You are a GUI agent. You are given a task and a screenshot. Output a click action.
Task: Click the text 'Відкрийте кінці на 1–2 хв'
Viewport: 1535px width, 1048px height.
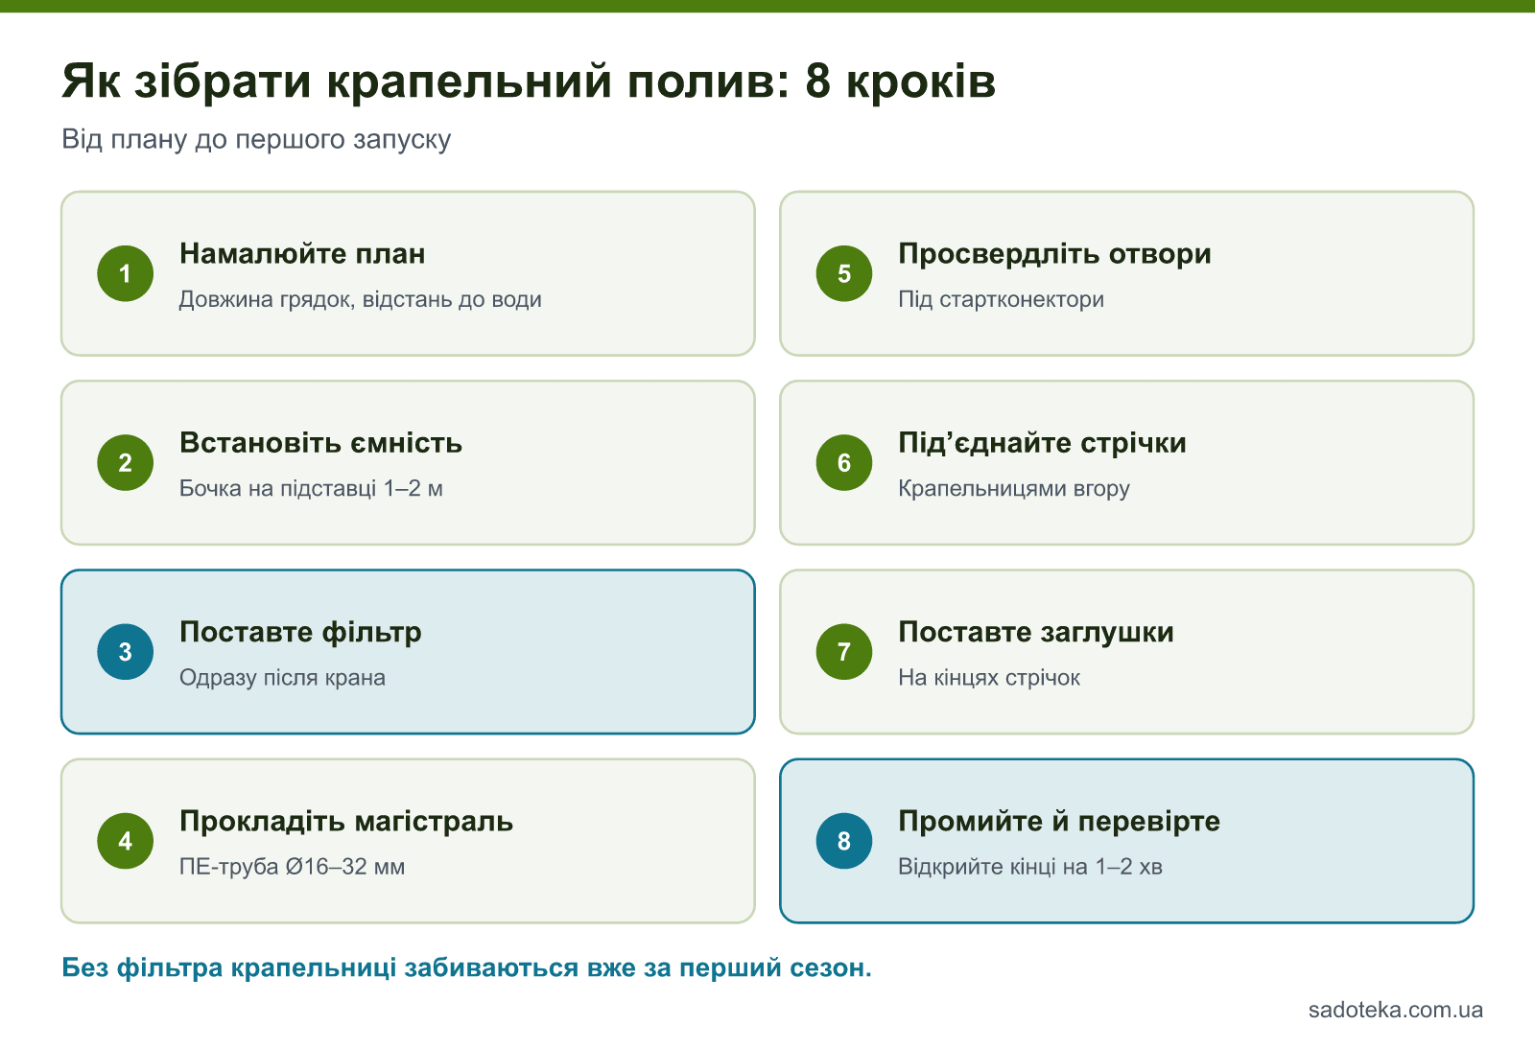pos(1030,867)
